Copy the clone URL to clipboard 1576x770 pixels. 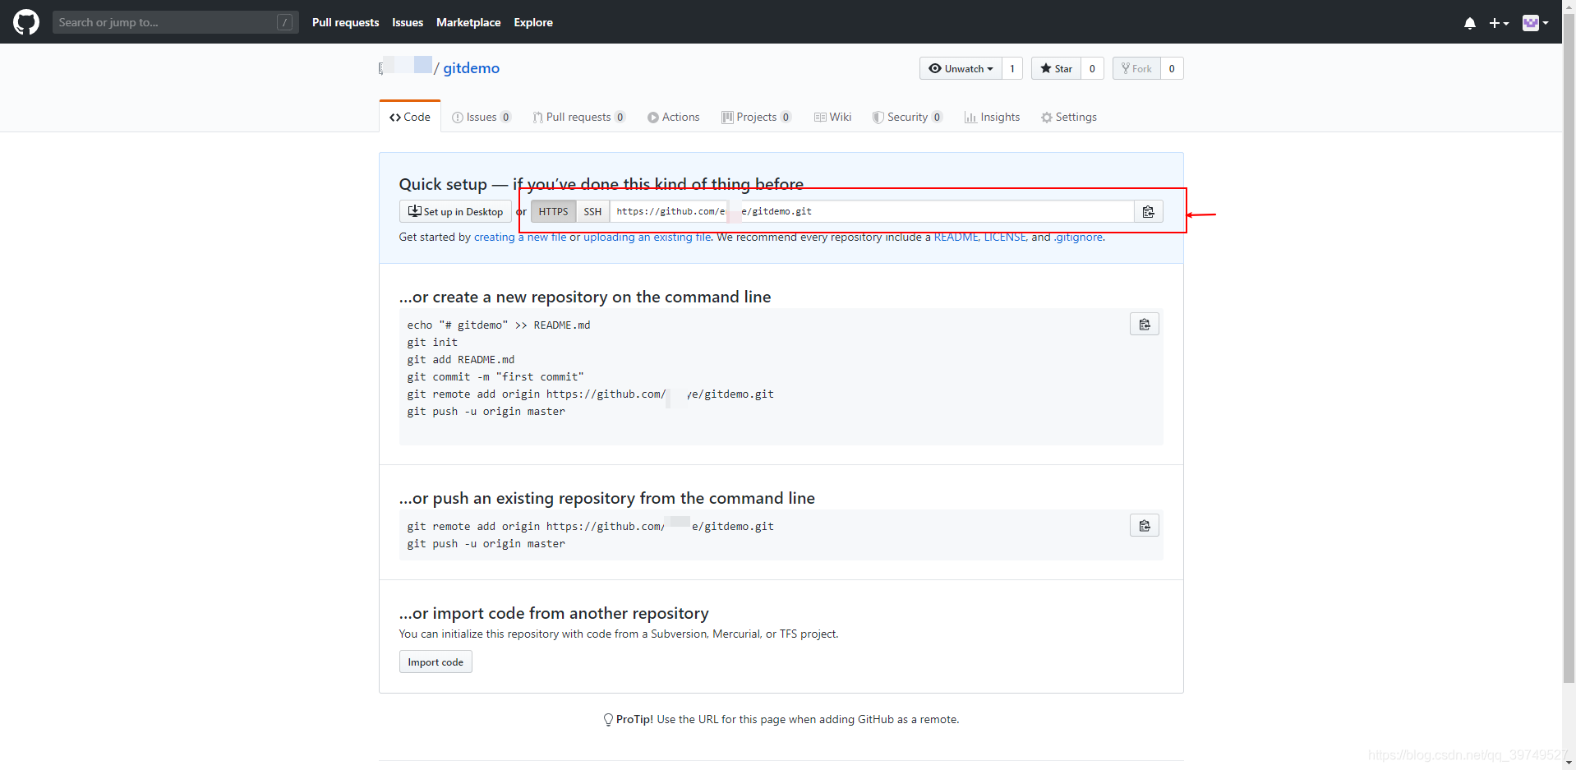click(x=1149, y=211)
